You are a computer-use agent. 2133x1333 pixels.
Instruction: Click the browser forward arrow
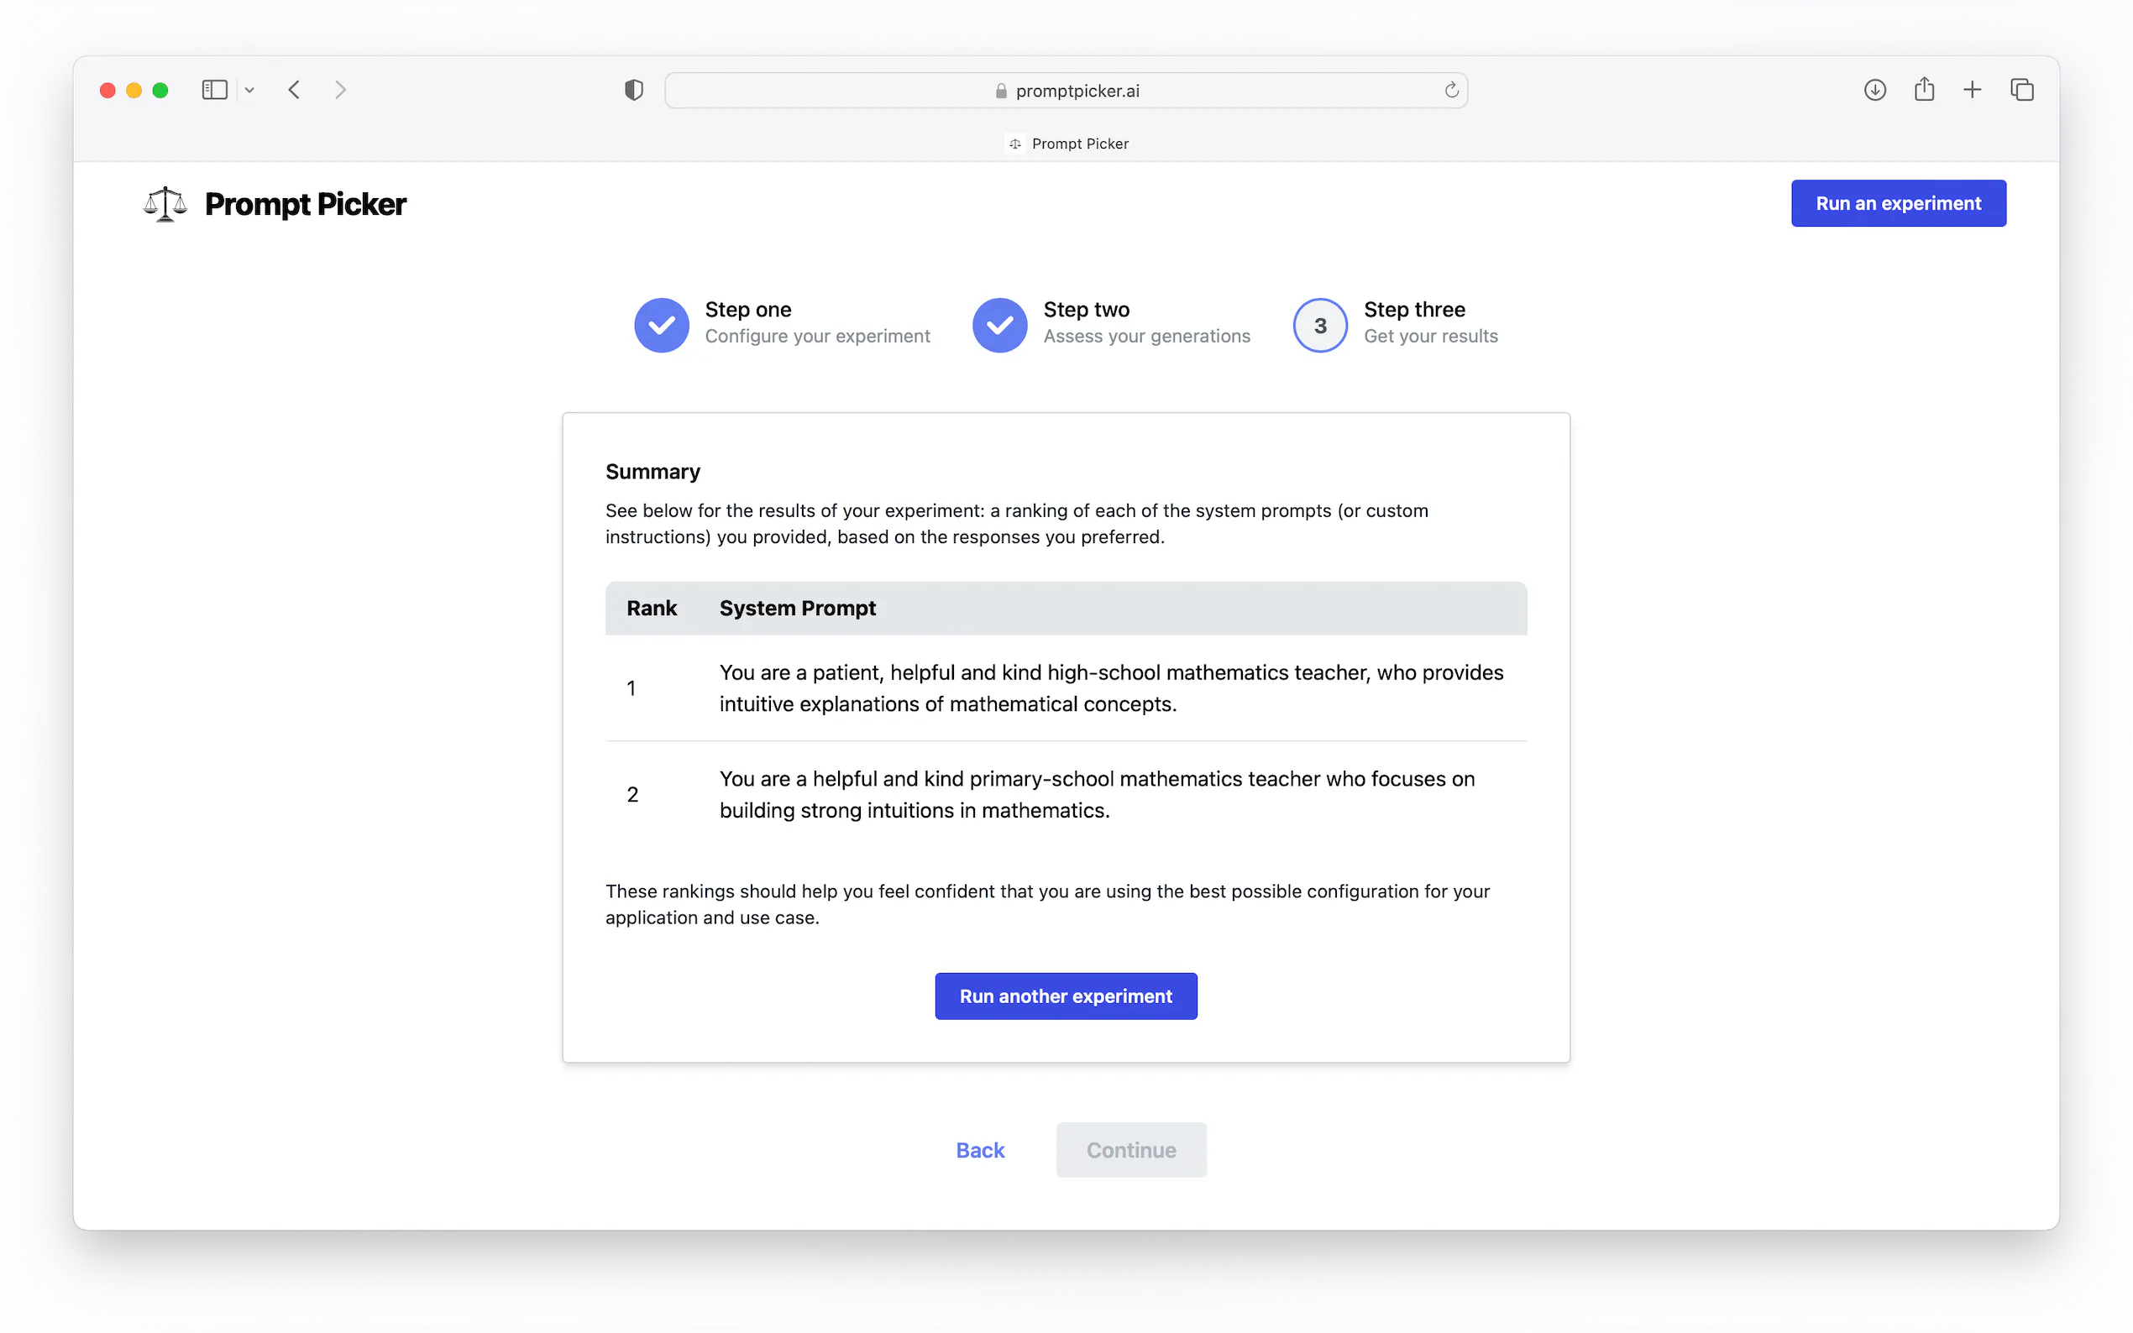(340, 90)
